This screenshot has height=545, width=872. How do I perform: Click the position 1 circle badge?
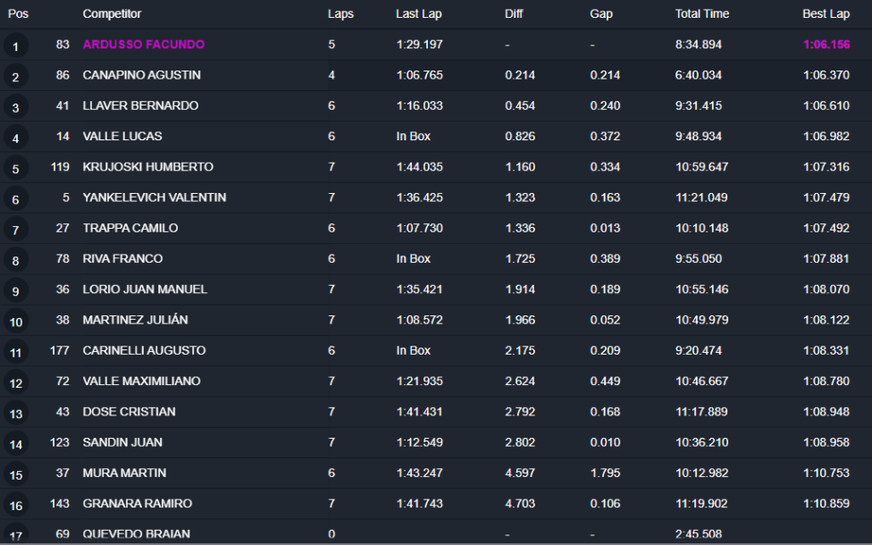[x=15, y=46]
